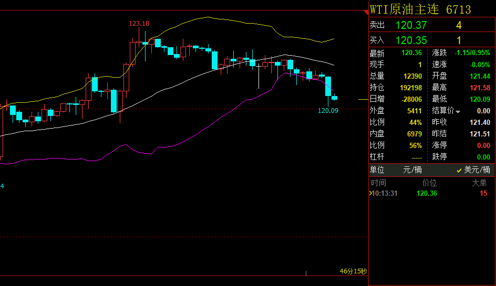Click the buy volume 1 beside 120.35
The height and width of the screenshot is (286, 496).
tap(459, 40)
